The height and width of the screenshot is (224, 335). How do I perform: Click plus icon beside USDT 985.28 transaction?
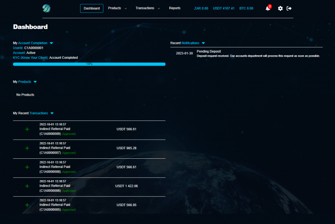(27, 148)
